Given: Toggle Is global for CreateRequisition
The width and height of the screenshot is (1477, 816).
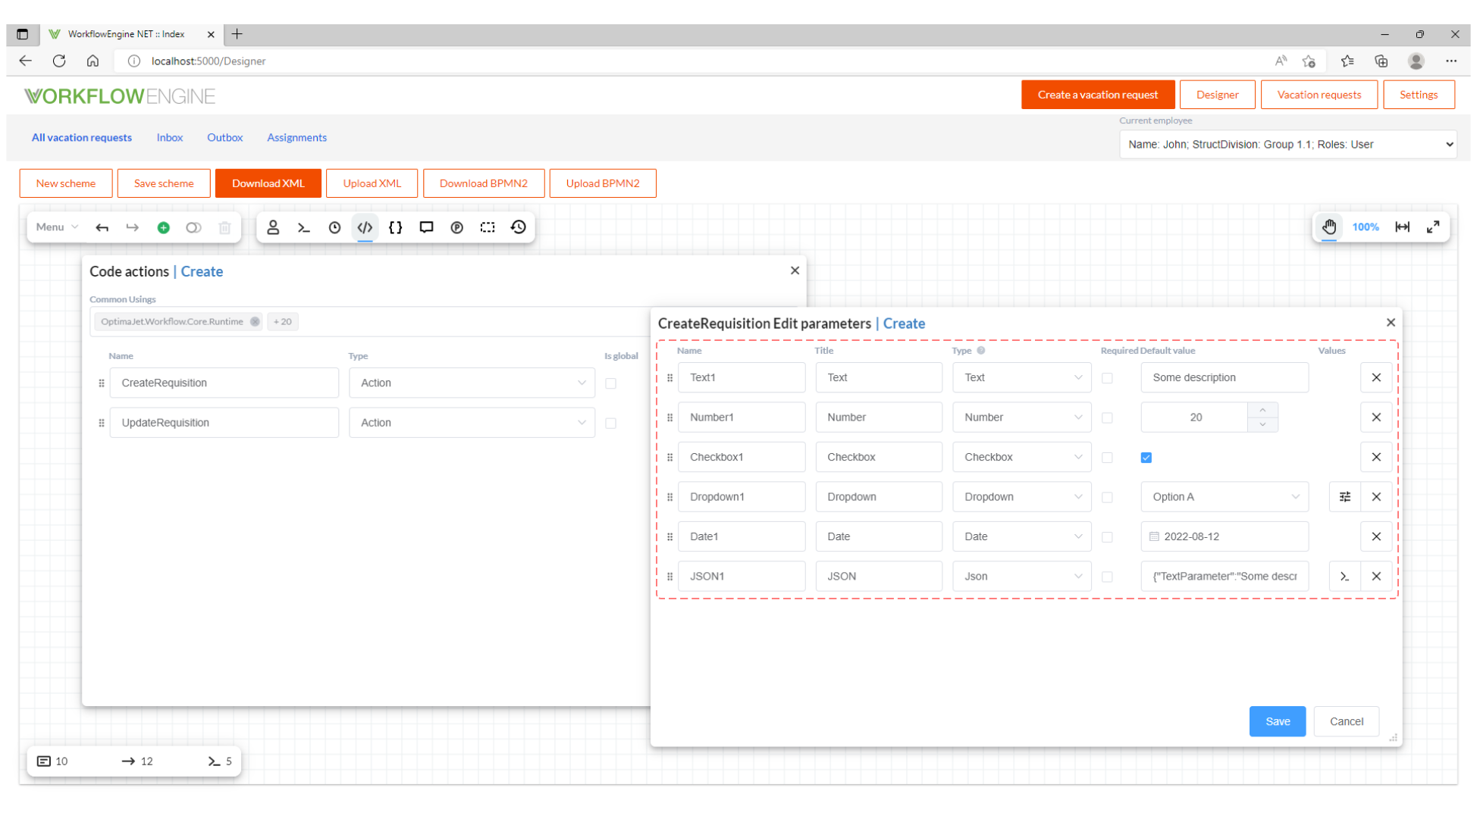Looking at the screenshot, I should pos(611,383).
